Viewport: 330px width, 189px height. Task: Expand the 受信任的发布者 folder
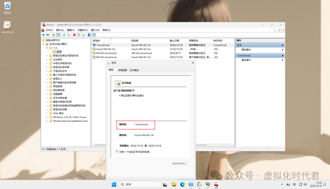tap(47, 67)
